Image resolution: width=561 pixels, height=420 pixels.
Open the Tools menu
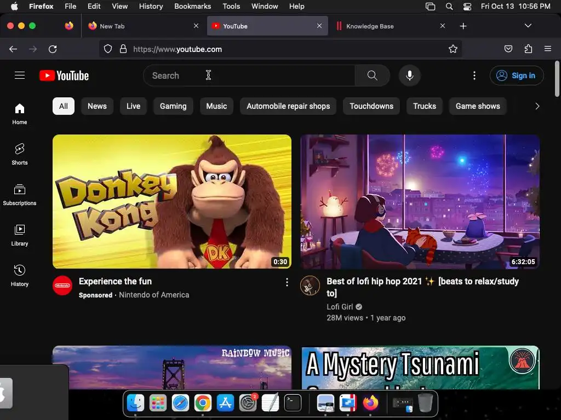tap(231, 7)
